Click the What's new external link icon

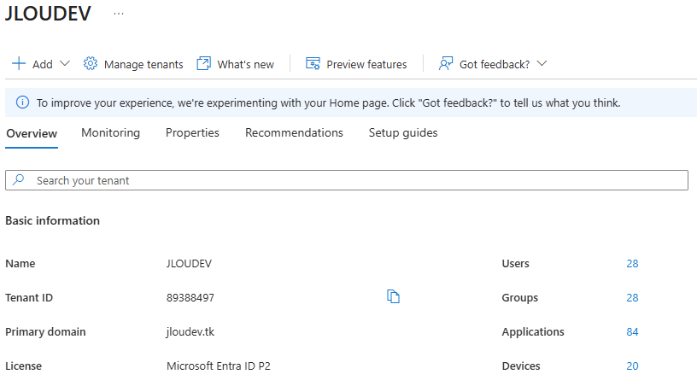coord(203,64)
